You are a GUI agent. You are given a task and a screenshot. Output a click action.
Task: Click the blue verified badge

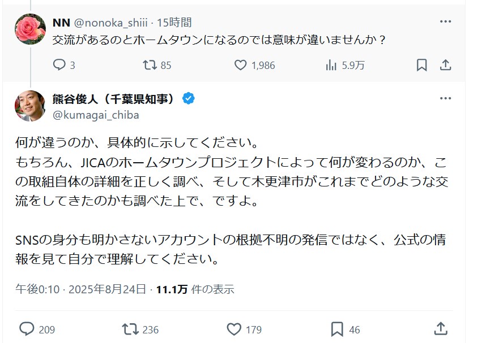(x=188, y=99)
